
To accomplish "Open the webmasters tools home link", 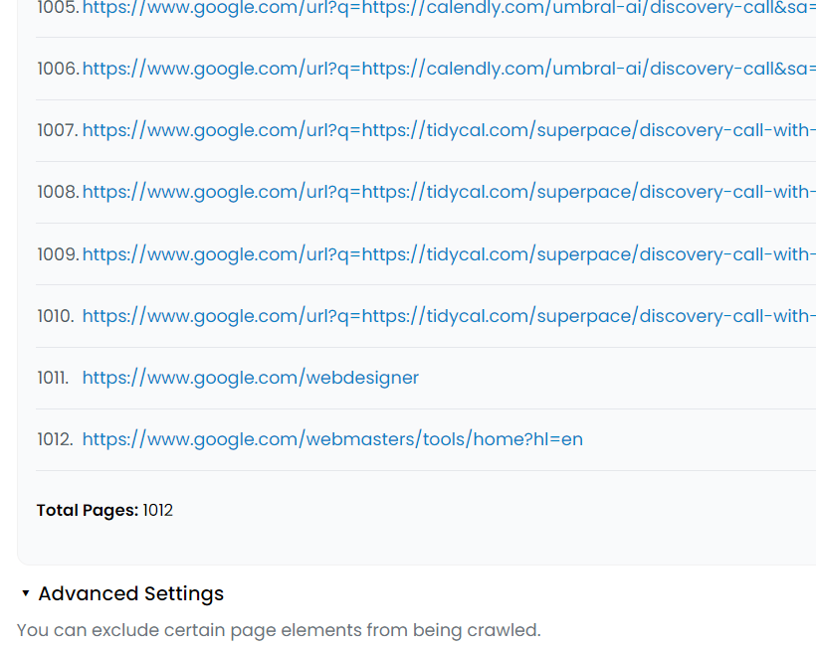I will [332, 439].
